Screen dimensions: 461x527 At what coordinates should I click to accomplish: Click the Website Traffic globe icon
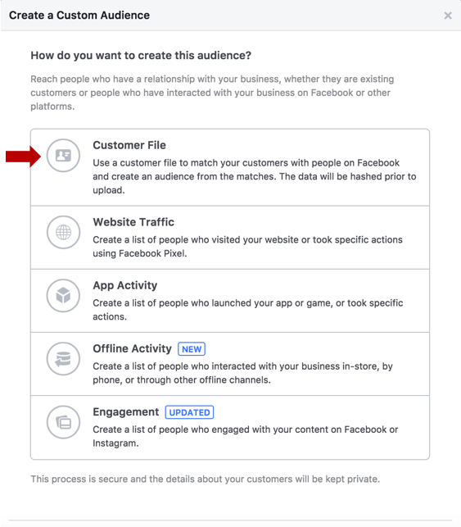(63, 232)
